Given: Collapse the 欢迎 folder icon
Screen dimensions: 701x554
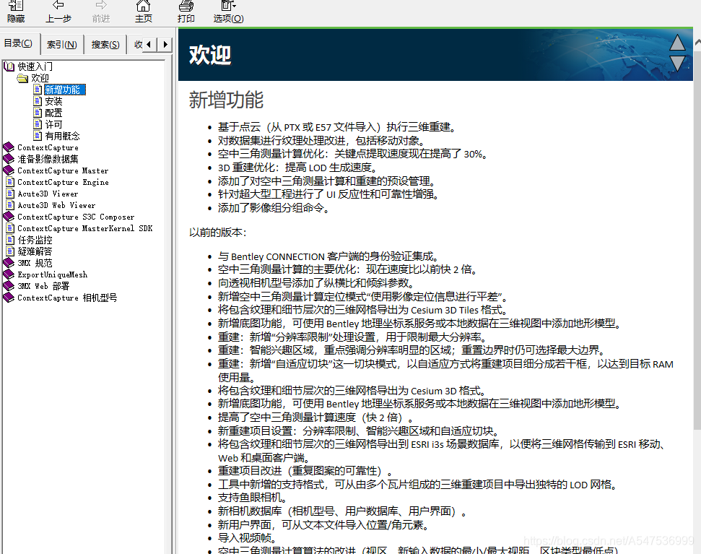Looking at the screenshot, I should click(22, 78).
